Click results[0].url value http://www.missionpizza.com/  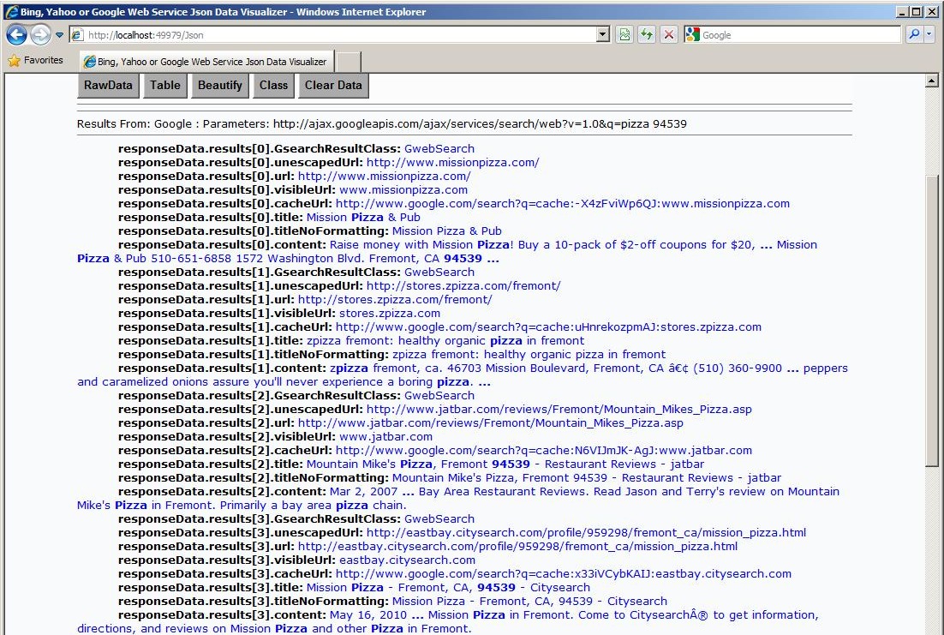pyautogui.click(x=384, y=176)
